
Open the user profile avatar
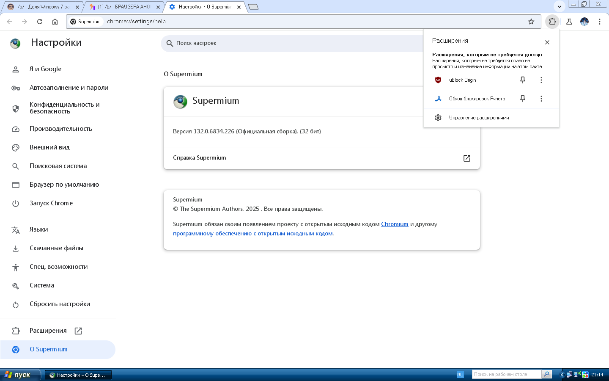pyautogui.click(x=584, y=22)
